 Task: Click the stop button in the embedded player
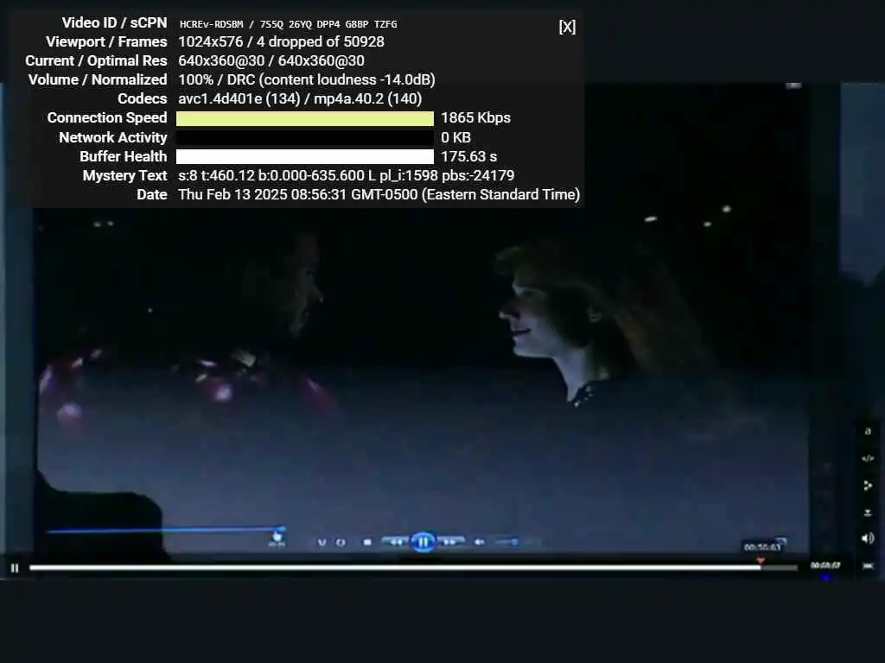coord(367,542)
